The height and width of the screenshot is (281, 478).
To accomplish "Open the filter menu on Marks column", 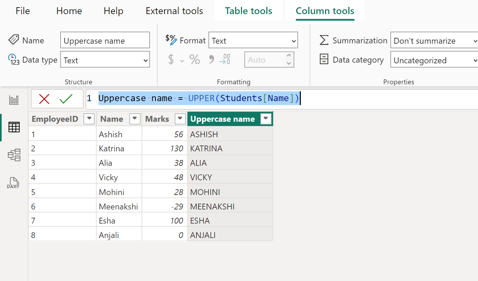I will pos(180,119).
